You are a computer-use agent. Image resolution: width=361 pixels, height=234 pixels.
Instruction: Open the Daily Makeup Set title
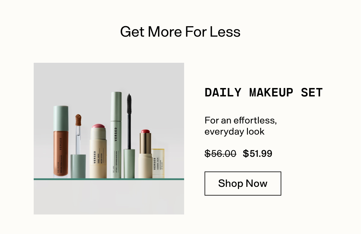coord(264,93)
